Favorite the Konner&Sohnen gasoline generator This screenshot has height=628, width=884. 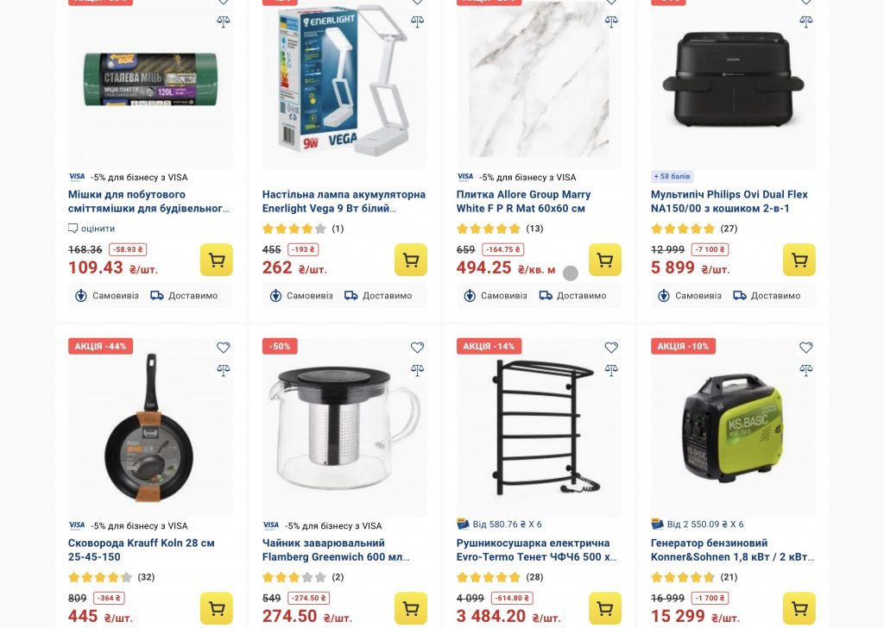pyautogui.click(x=806, y=348)
